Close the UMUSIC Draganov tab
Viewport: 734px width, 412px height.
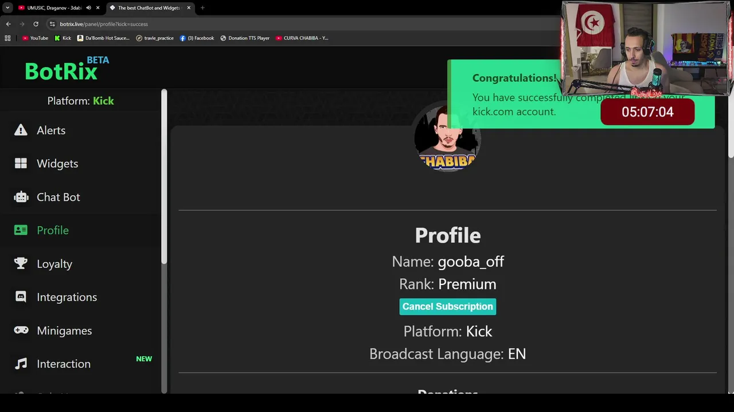(x=97, y=8)
